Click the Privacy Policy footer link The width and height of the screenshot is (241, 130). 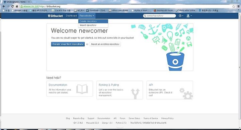[167, 118]
